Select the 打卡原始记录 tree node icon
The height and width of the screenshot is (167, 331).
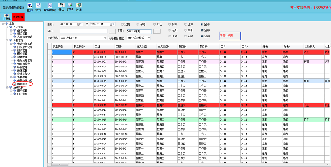coord(14,47)
